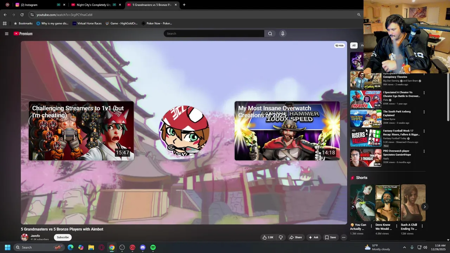Go back with browser back arrow
Viewport: 450px width, 253px height.
[x=5, y=15]
